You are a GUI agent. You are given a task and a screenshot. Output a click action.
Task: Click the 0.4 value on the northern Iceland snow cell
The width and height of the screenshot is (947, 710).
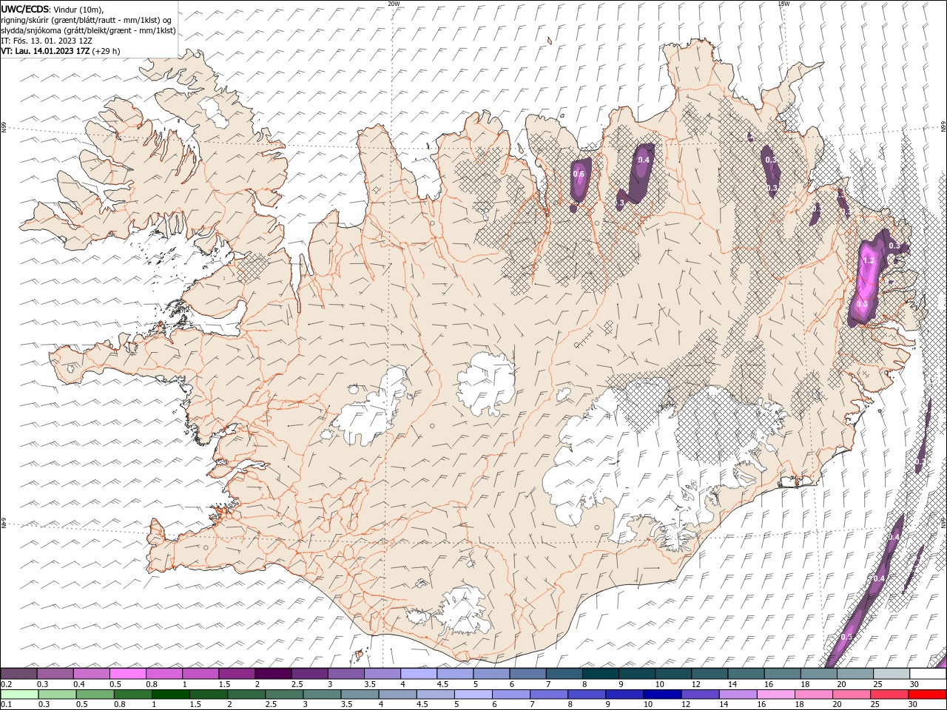coord(644,160)
